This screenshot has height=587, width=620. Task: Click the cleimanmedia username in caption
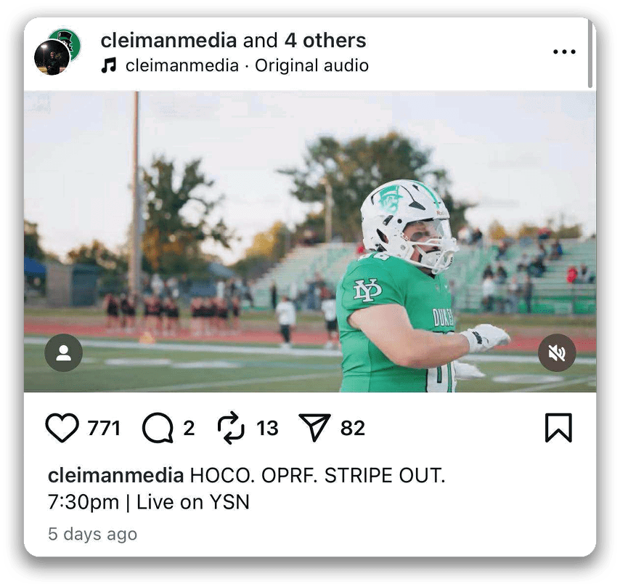pos(116,475)
